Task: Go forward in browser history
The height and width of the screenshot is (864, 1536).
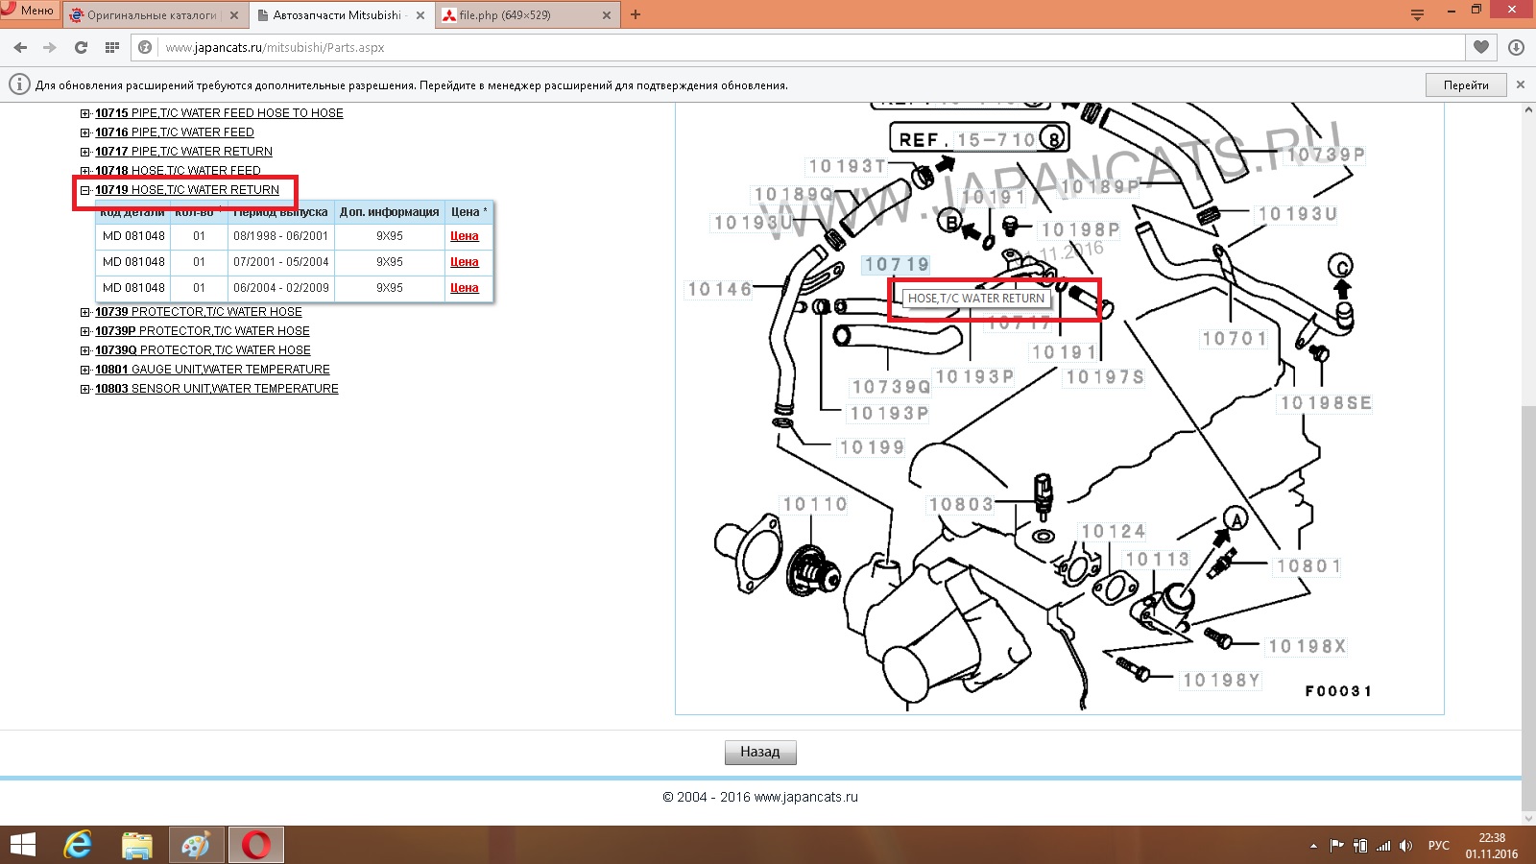Action: [50, 47]
